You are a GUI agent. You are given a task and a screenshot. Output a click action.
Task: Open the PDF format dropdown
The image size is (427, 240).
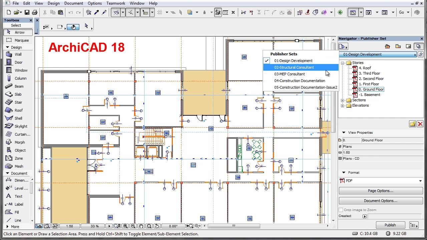(x=381, y=181)
